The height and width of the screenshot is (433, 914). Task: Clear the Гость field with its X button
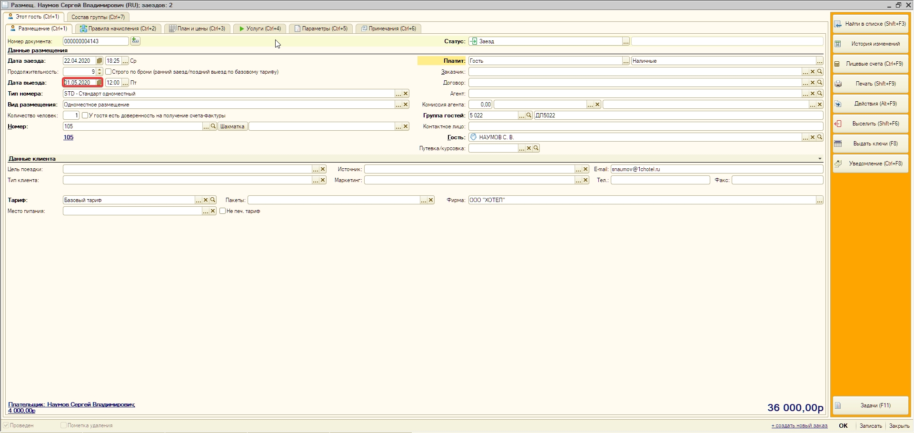(x=813, y=137)
